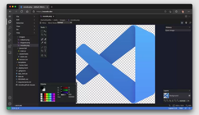199x115 pixels.
Task: Open app.py file
Action: pyautogui.click(x=21, y=76)
